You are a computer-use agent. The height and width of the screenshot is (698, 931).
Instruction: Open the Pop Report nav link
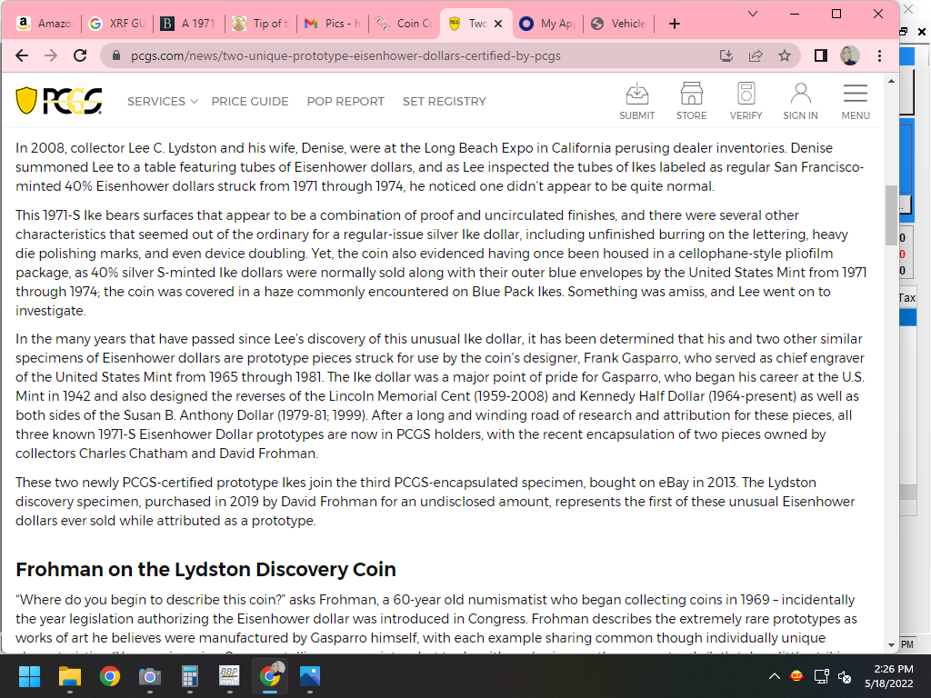tap(345, 102)
